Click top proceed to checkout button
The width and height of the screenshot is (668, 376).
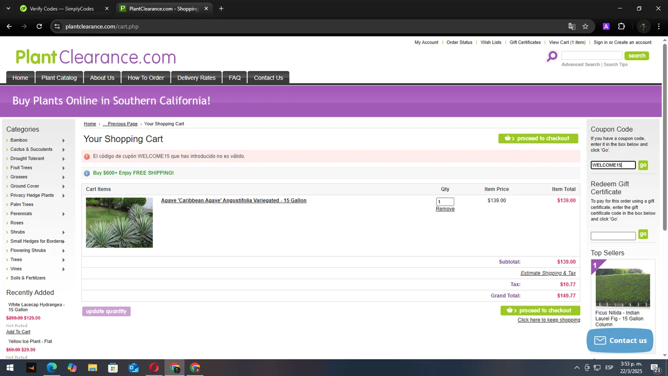(x=538, y=139)
